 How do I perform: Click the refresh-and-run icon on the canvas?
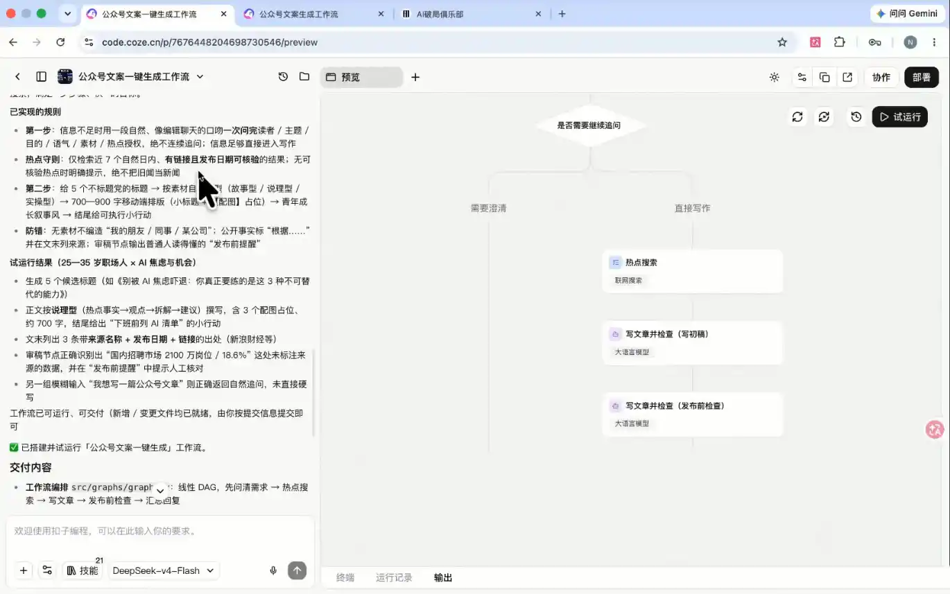pyautogui.click(x=824, y=117)
